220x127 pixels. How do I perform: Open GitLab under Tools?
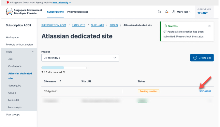[12, 93]
